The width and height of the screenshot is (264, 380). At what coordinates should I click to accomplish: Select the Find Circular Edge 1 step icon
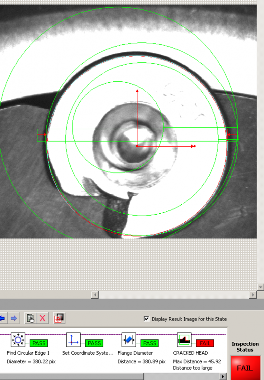18,340
